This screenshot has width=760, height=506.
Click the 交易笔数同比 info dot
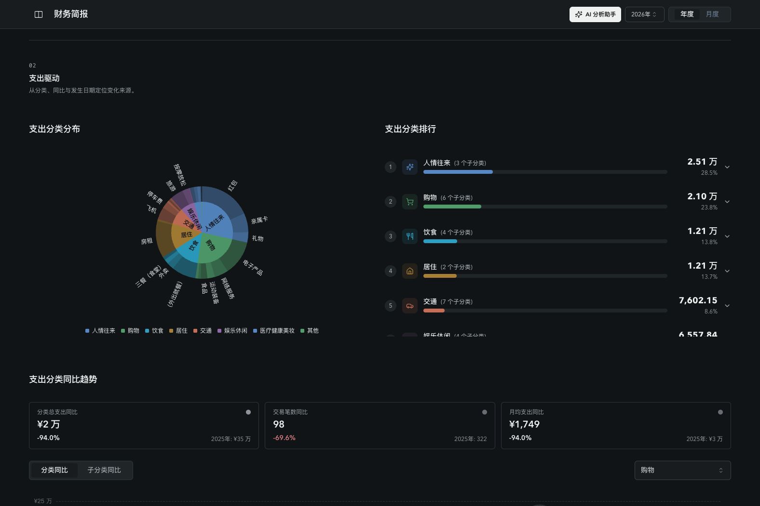[x=485, y=412]
